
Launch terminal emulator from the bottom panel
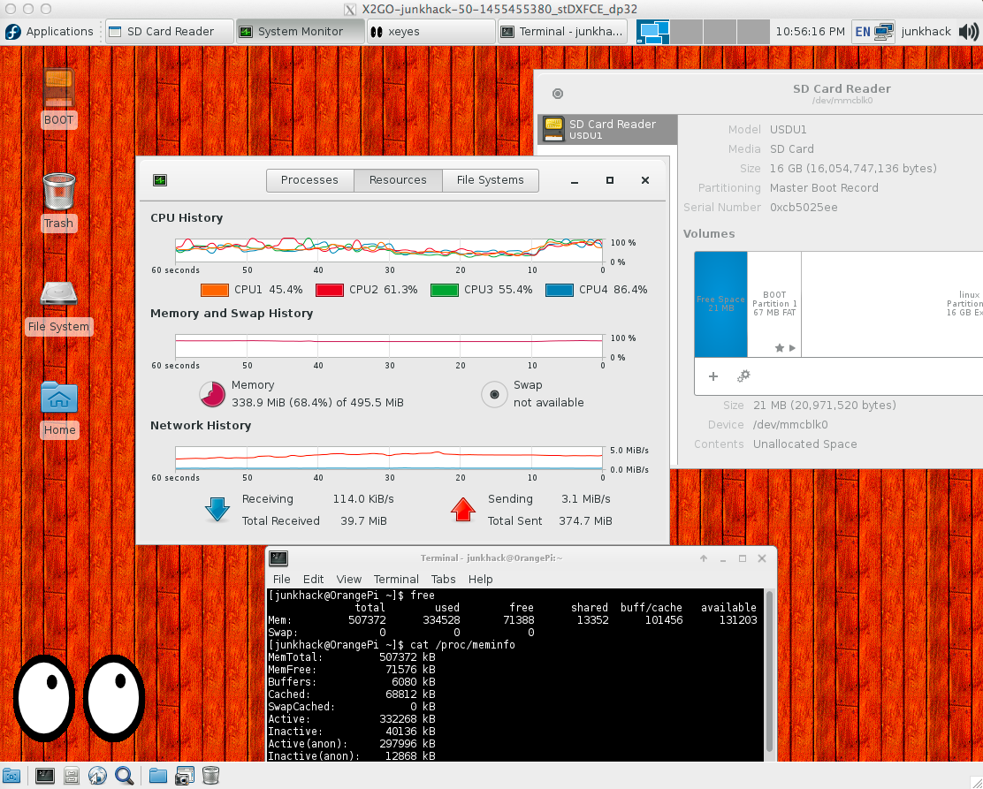pyautogui.click(x=44, y=776)
